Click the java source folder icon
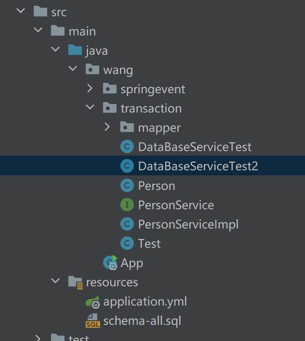This screenshot has height=341, width=305. [75, 50]
